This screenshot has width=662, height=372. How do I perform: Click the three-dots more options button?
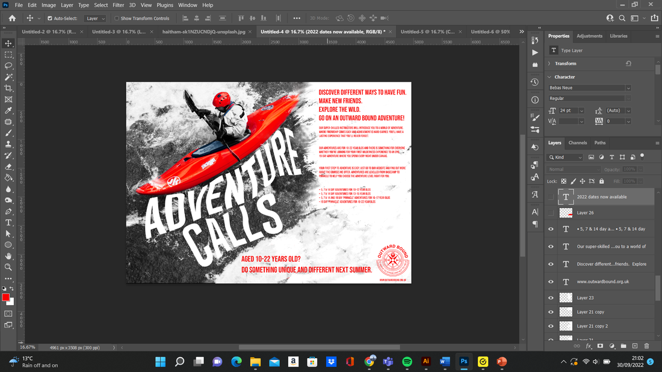[x=297, y=19]
